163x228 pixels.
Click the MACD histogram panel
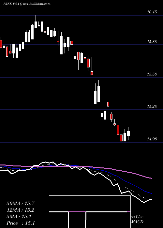pos(90,212)
